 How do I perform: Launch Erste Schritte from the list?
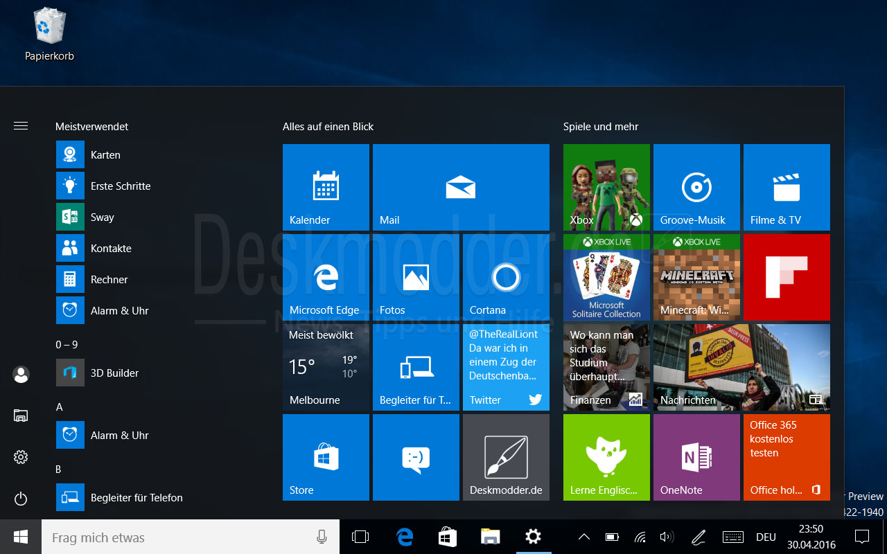tap(156, 186)
